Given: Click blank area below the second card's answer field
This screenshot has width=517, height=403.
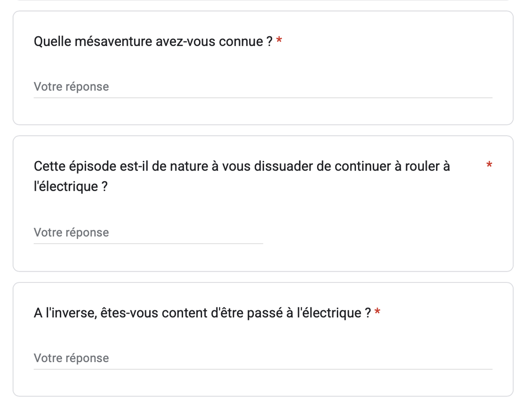Looking at the screenshot, I should pyautogui.click(x=263, y=257).
